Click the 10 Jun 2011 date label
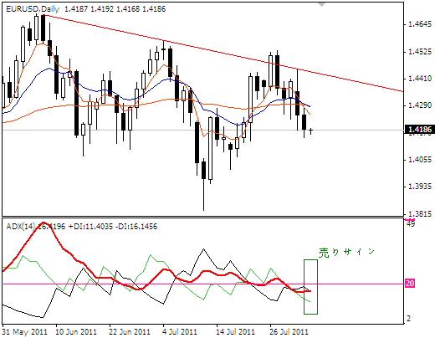435x338 pixels. tap(76, 332)
